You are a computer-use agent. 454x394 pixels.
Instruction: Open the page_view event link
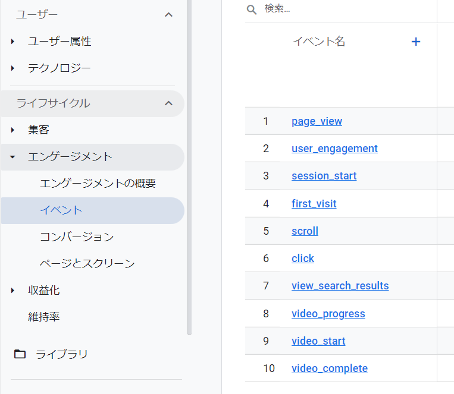coord(317,121)
